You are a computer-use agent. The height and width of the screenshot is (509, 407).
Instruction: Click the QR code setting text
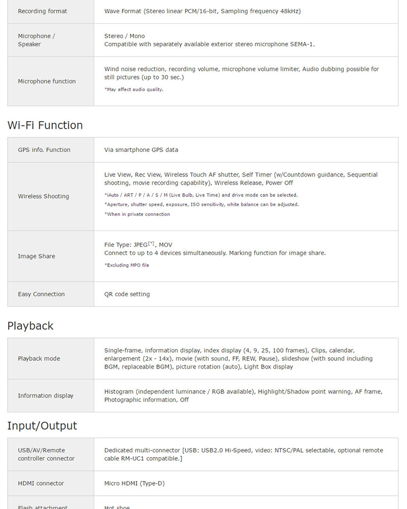click(127, 294)
